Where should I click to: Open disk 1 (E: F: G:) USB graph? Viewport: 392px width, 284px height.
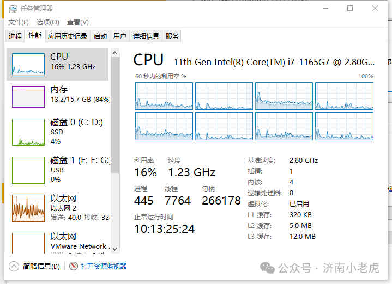click(x=28, y=170)
